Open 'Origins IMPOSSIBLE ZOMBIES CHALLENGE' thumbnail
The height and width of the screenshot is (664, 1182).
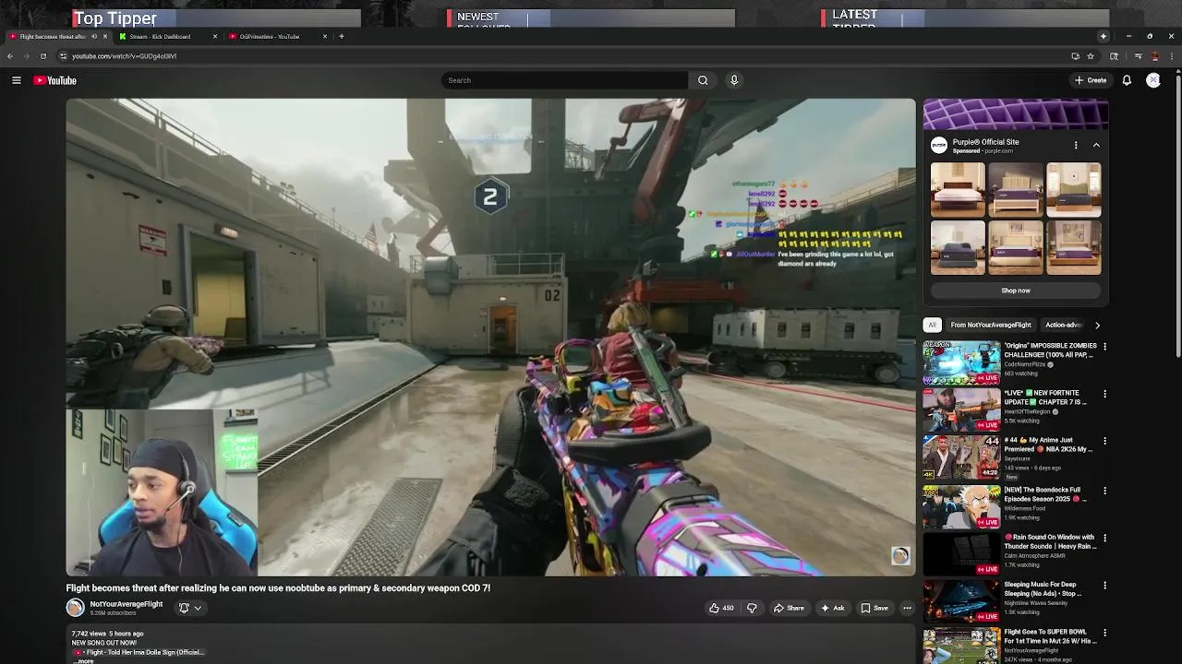click(x=961, y=362)
